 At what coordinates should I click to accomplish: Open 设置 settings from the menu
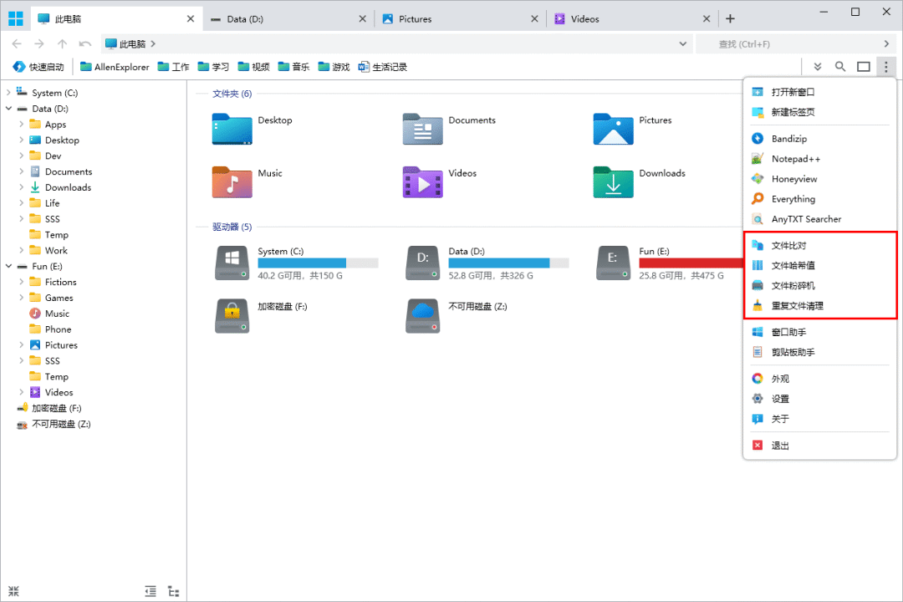coord(779,399)
